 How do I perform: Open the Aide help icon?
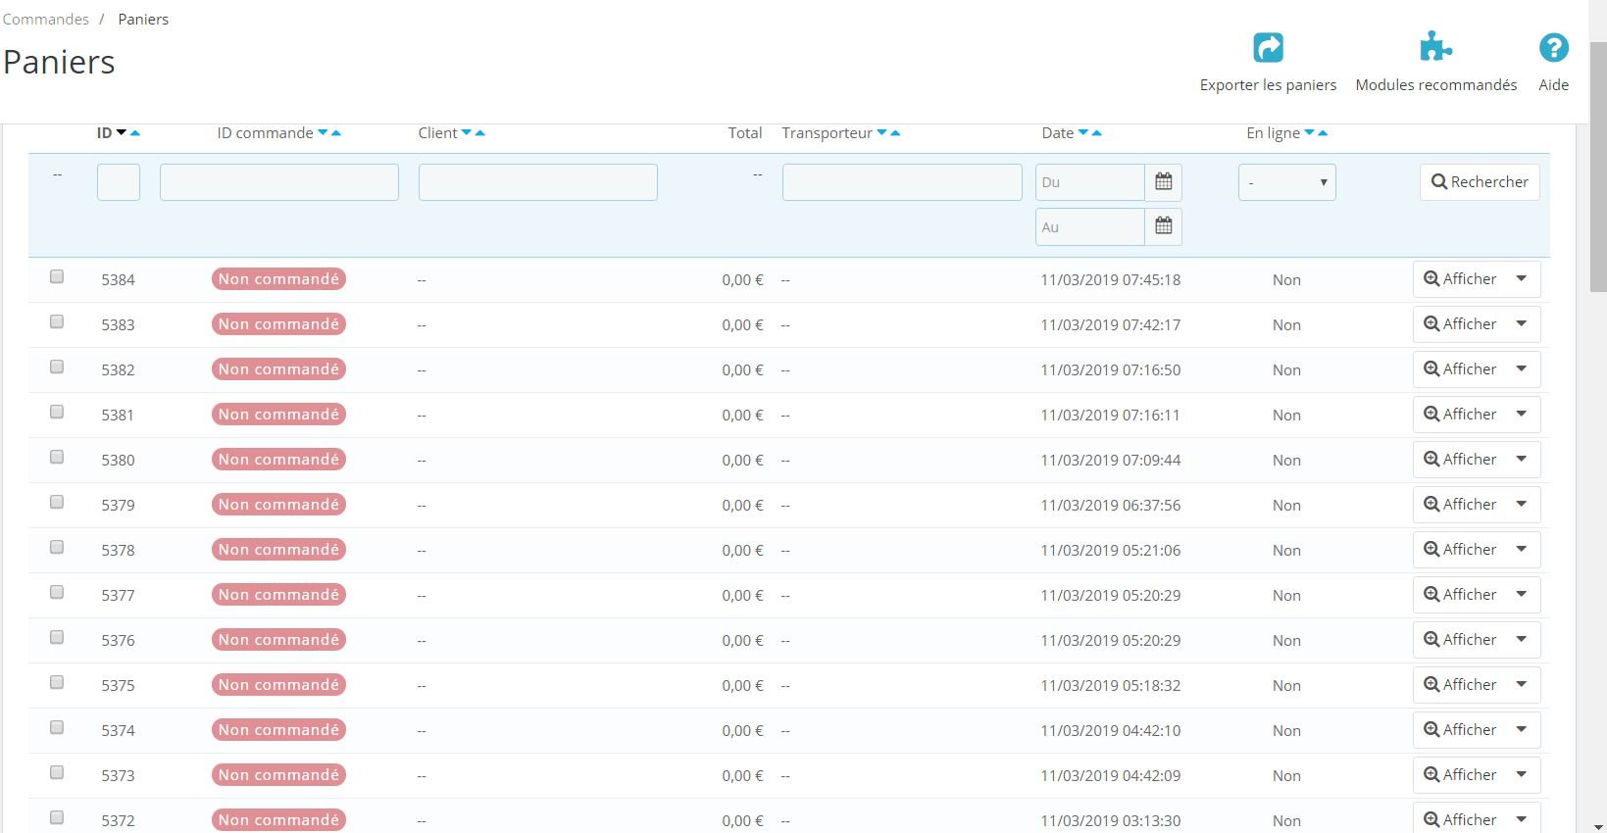[x=1553, y=47]
